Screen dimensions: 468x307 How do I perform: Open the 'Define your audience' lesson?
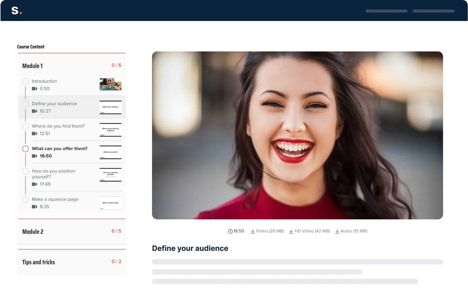tap(54, 104)
